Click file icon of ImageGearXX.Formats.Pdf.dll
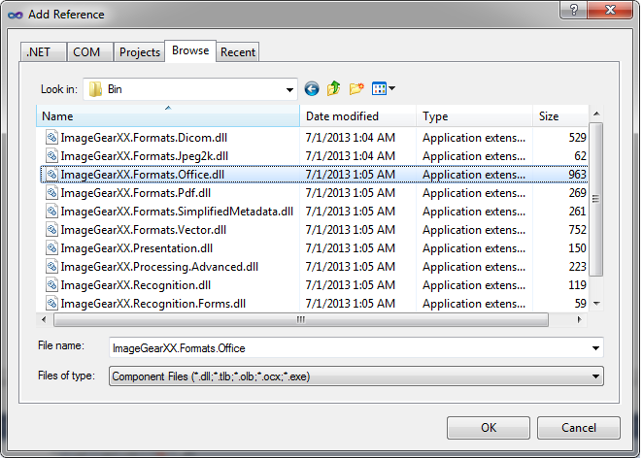 point(51,192)
